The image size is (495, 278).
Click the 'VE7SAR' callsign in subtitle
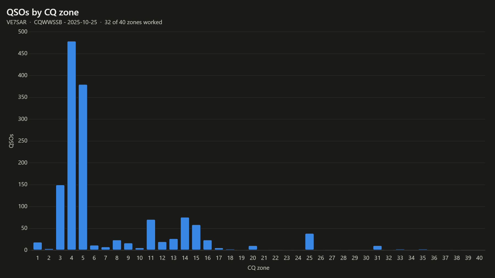pos(16,22)
